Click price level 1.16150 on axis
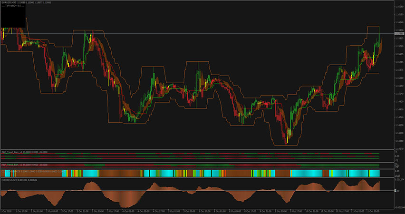Image resolution: width=405 pixels, height=214 pixels. [x=400, y=14]
